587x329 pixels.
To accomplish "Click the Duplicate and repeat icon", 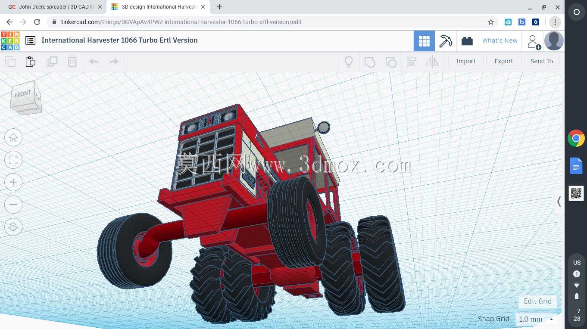I will (x=52, y=62).
